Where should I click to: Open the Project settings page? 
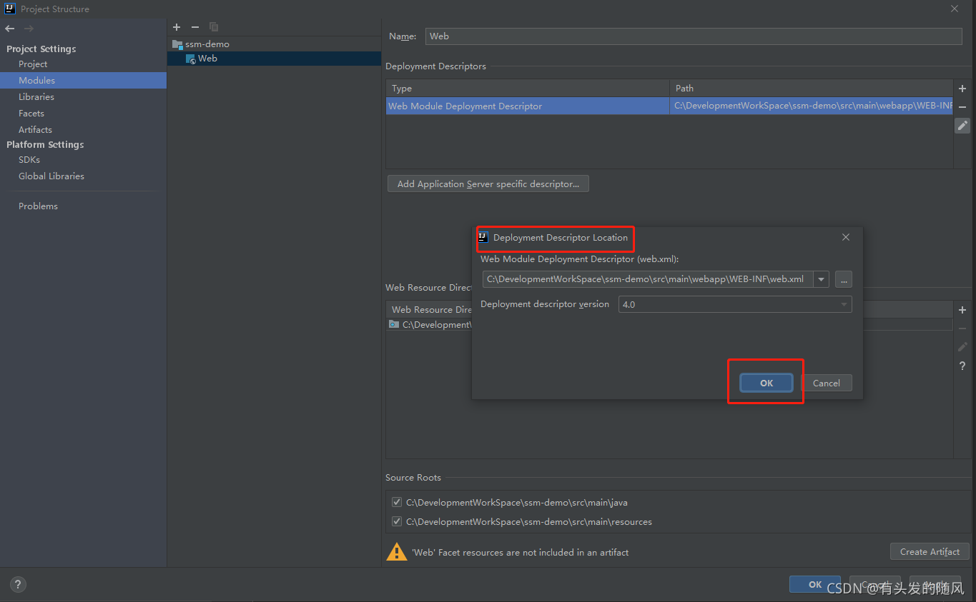pos(33,64)
